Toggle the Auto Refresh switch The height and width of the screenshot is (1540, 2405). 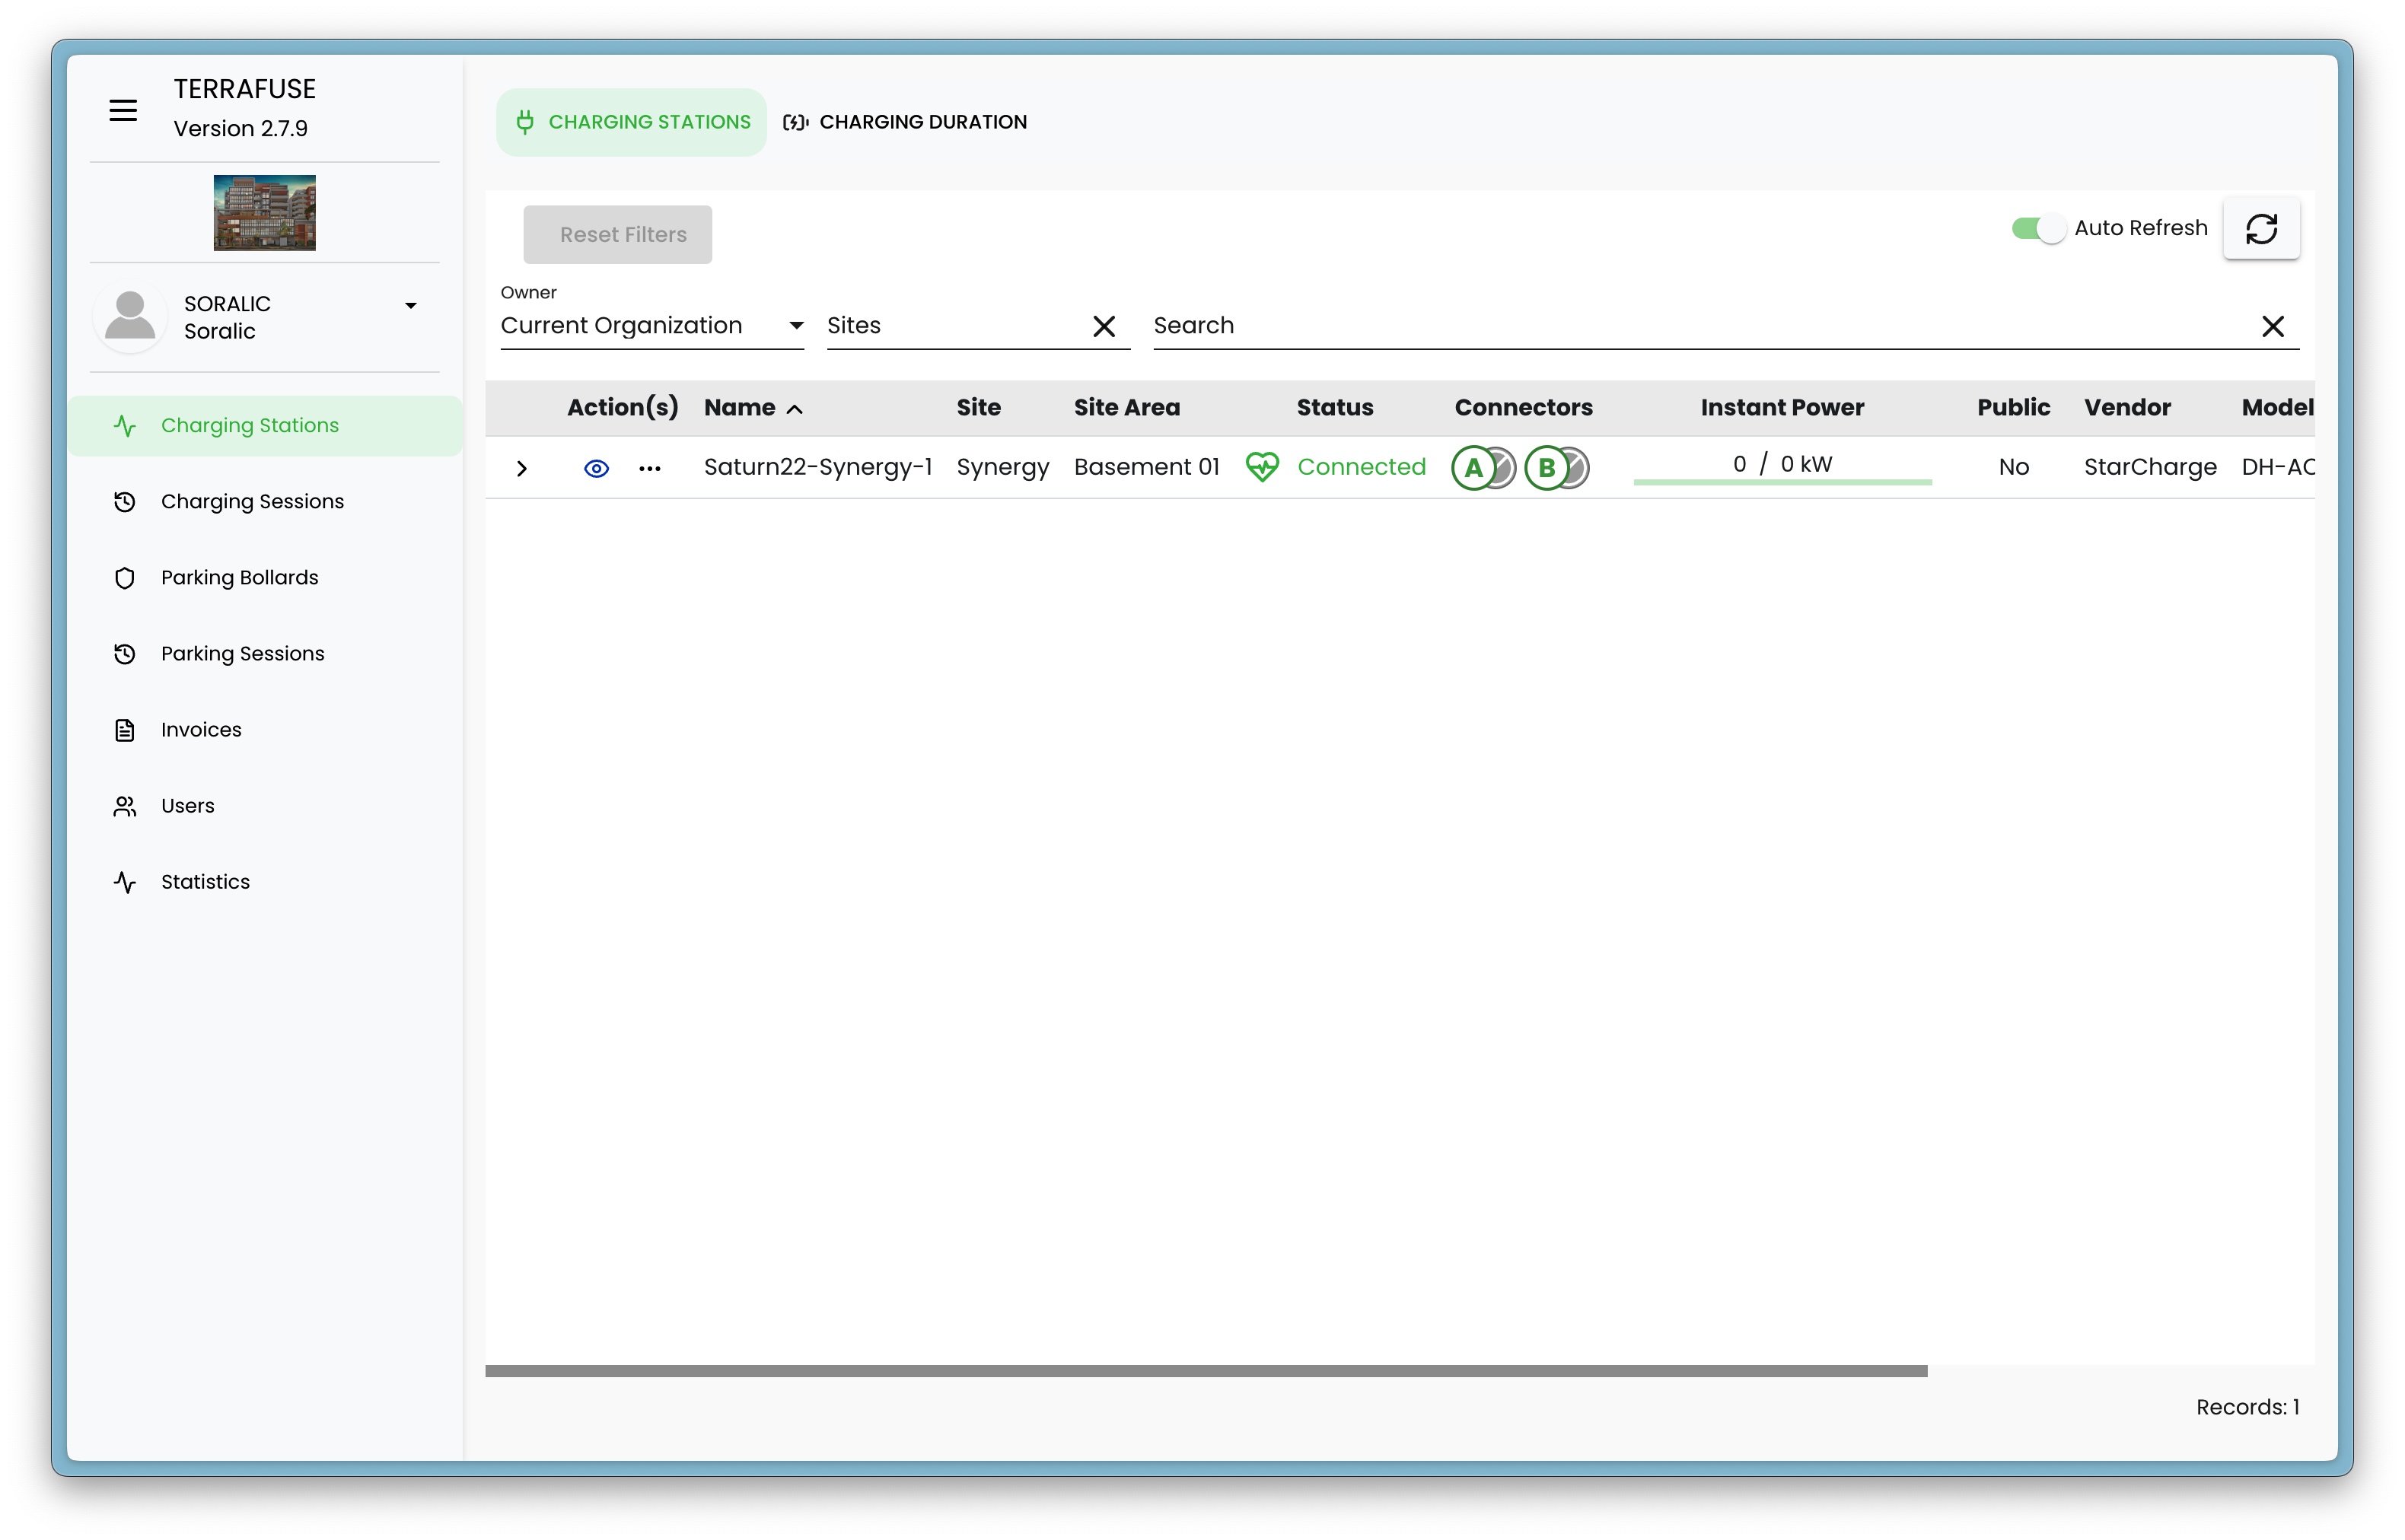click(x=2036, y=229)
